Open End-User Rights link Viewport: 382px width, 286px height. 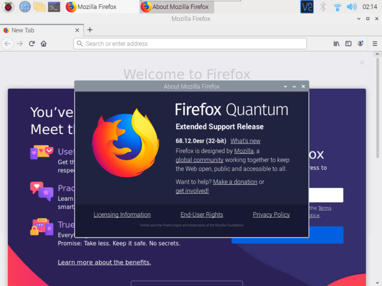202,214
